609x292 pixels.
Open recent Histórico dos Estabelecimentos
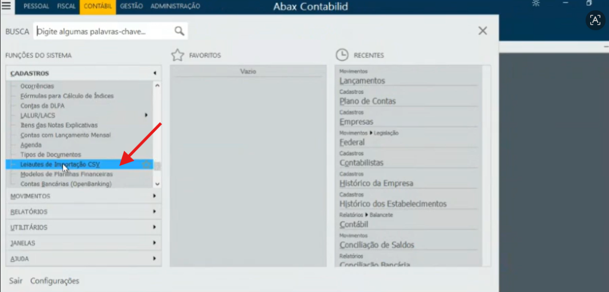click(x=393, y=204)
